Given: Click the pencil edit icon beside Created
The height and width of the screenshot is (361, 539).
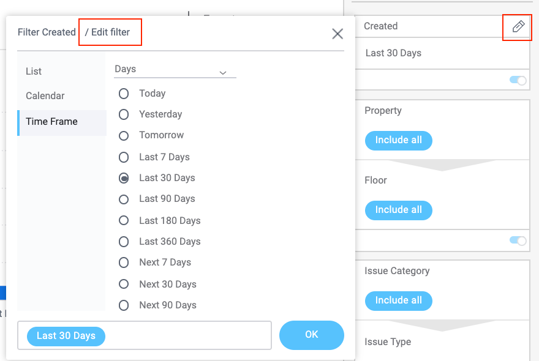Looking at the screenshot, I should pos(518,26).
